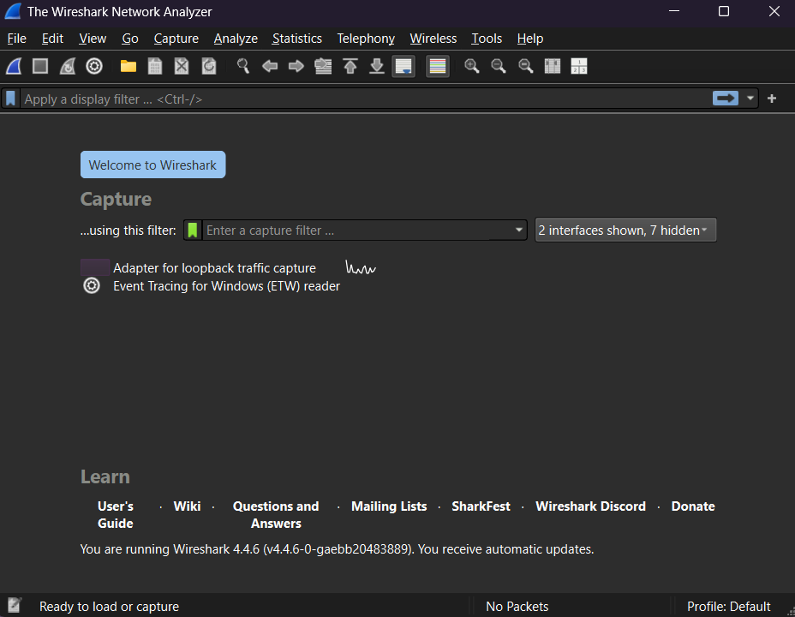Jump to the first packet icon

[350, 66]
